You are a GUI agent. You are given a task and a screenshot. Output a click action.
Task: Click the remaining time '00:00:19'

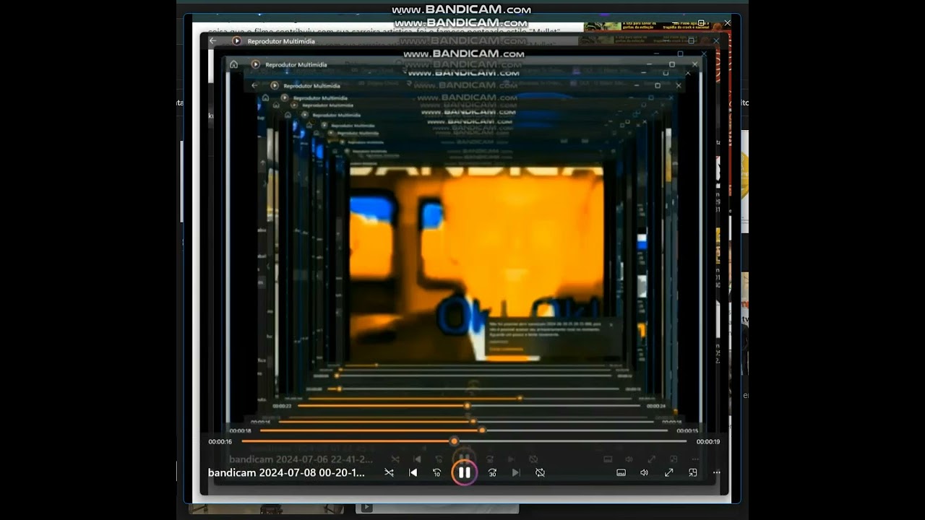pos(708,441)
